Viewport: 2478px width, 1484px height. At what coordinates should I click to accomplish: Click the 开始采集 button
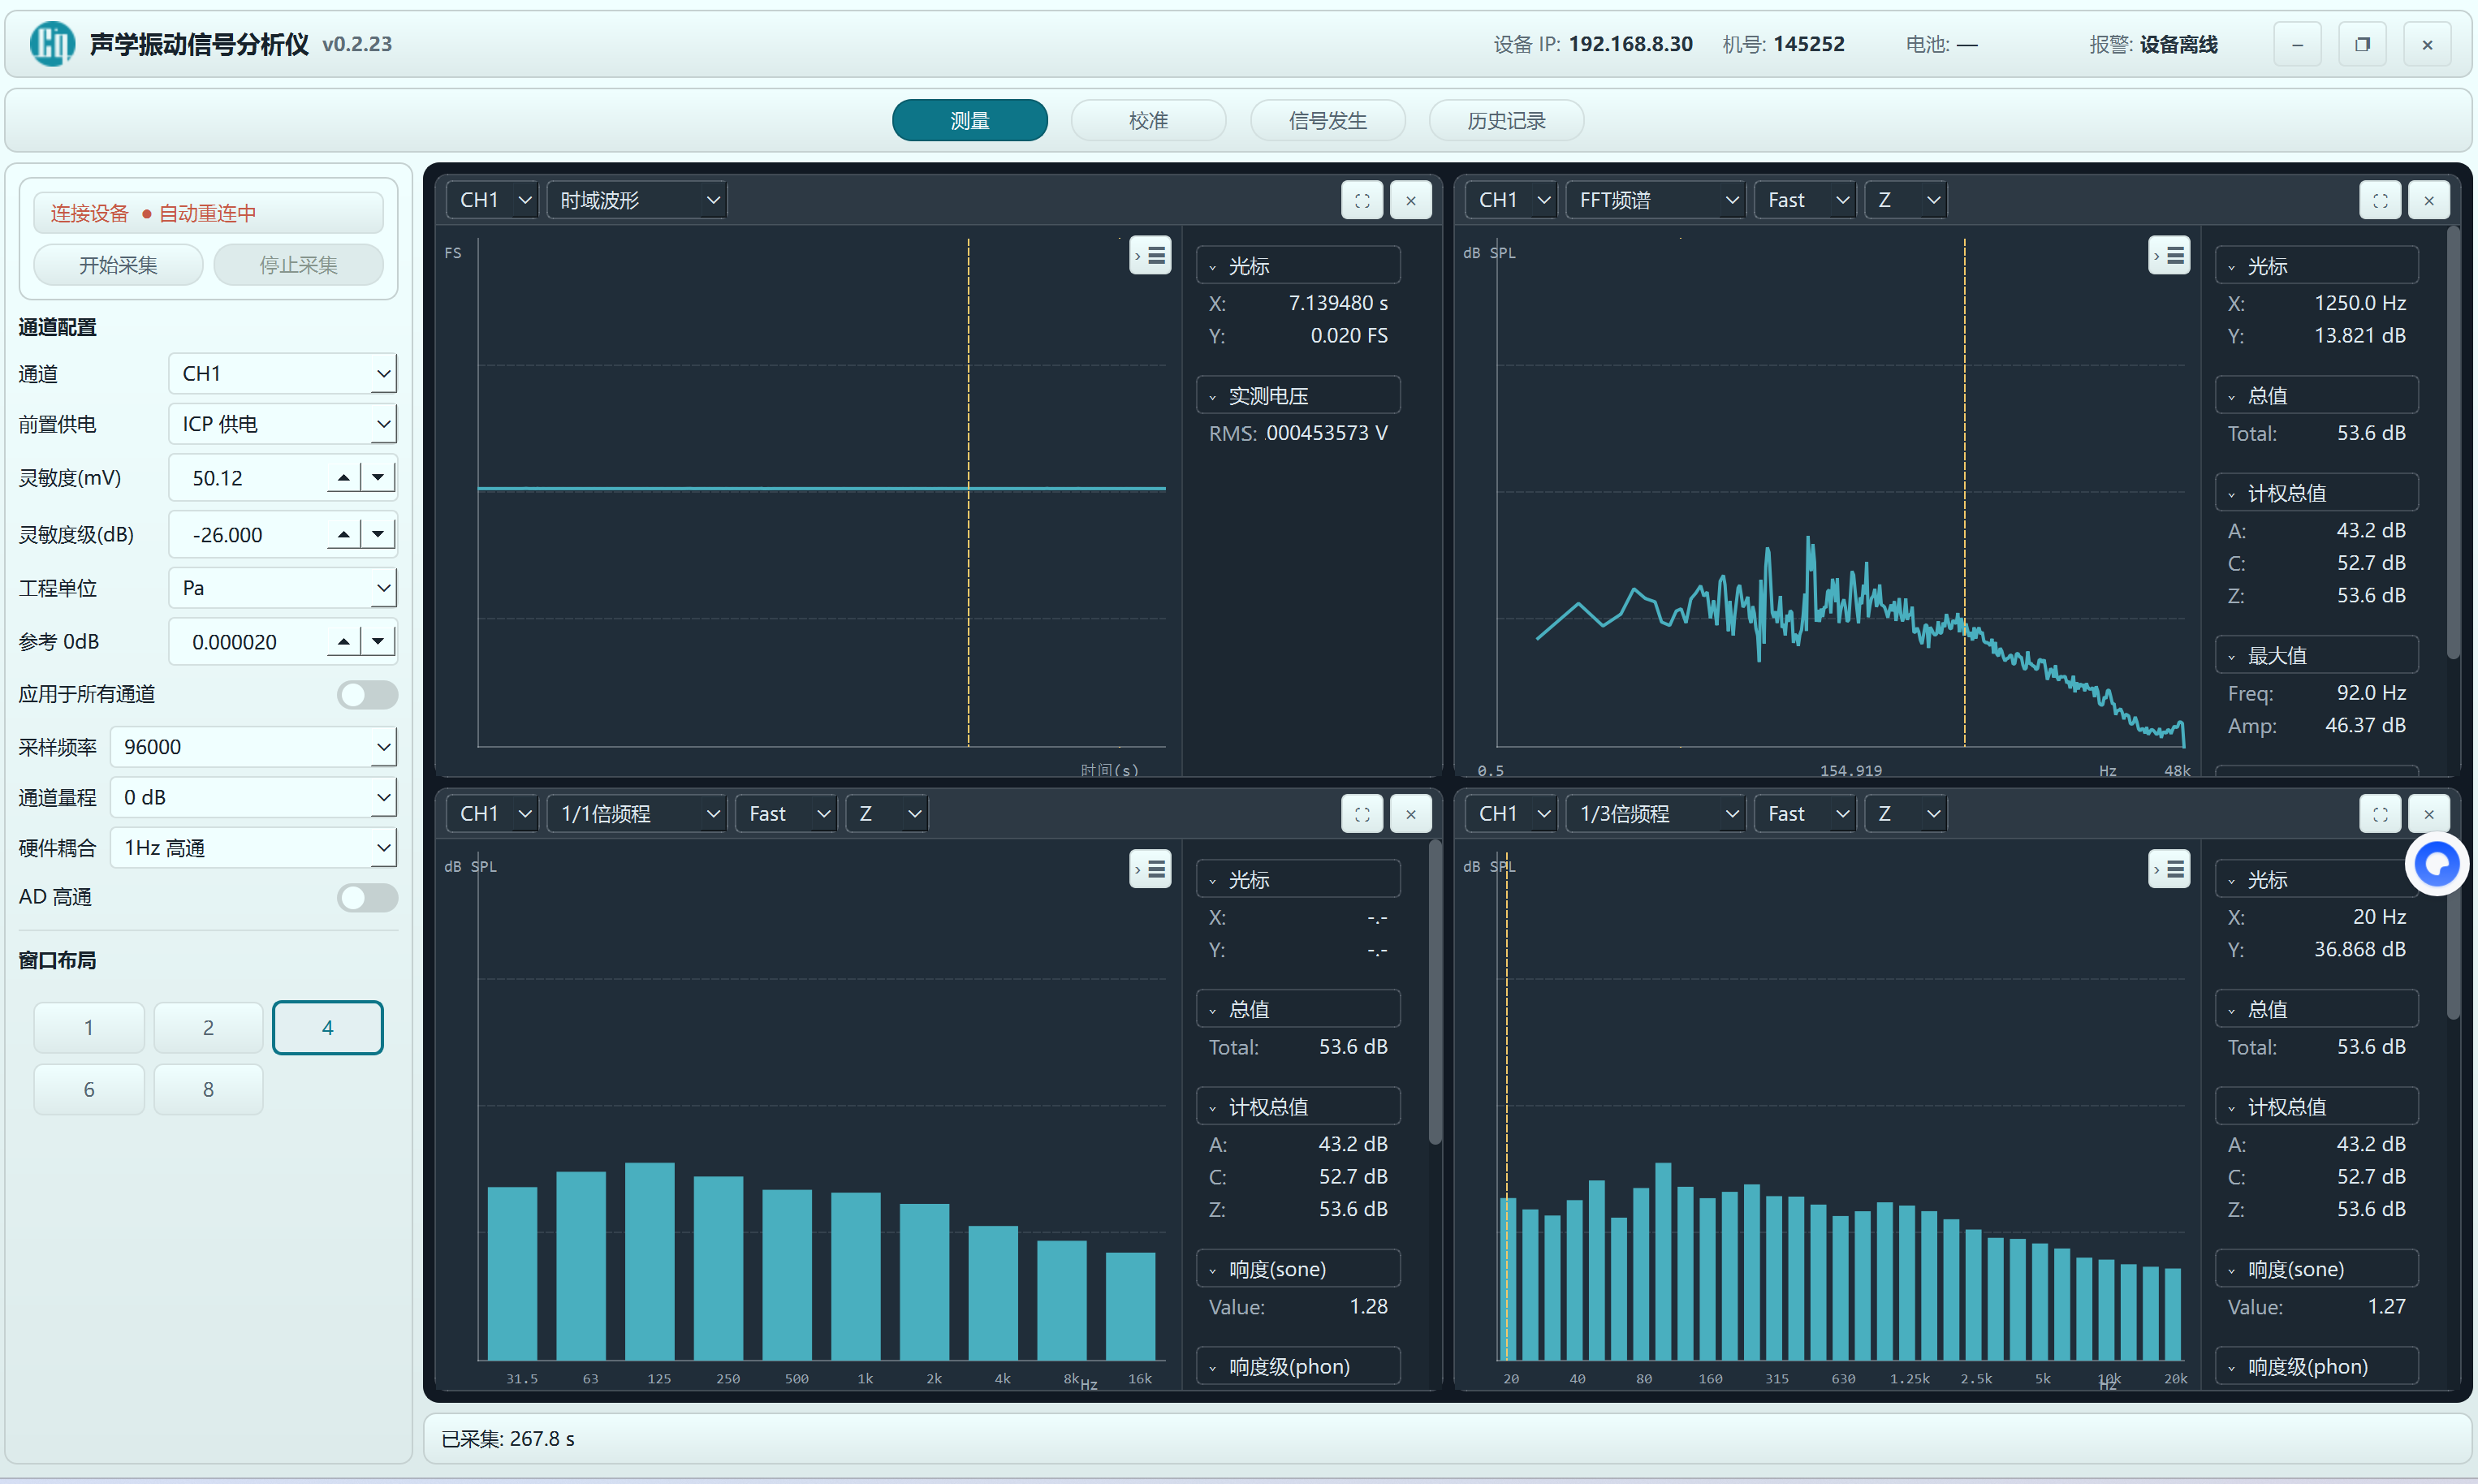coord(118,265)
